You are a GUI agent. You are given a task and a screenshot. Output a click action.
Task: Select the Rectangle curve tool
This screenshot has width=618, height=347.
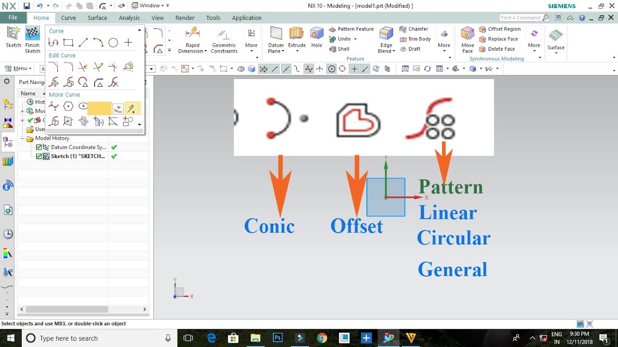click(68, 43)
